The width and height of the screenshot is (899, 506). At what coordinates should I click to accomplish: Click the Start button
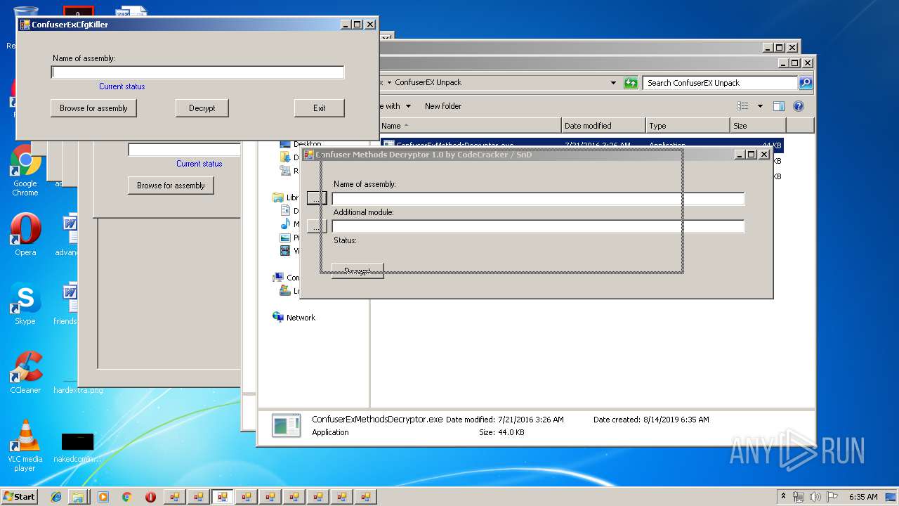19,496
